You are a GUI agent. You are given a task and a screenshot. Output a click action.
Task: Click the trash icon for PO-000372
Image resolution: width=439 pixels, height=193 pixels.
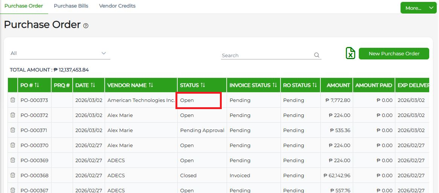point(13,115)
